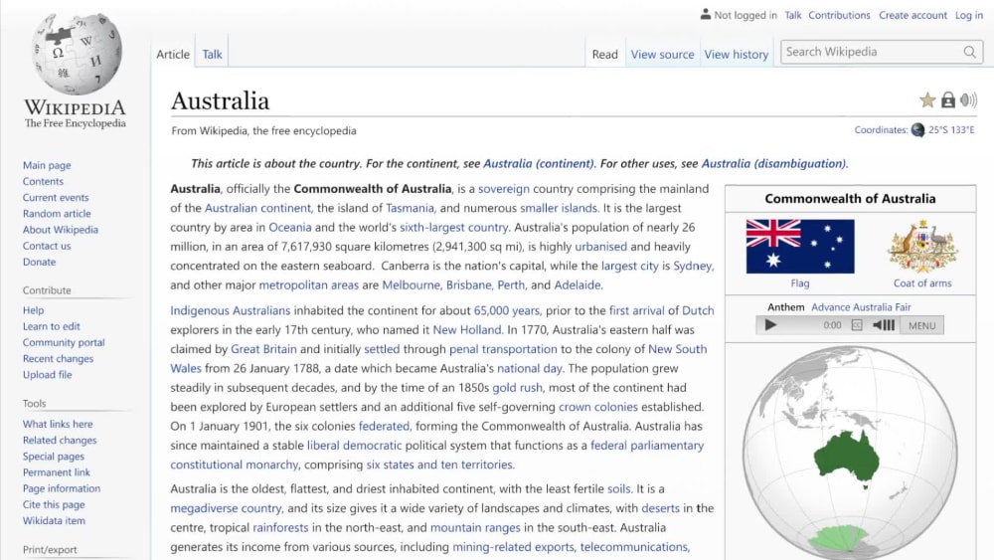Open Learn to edit link
994x560 pixels.
52,326
